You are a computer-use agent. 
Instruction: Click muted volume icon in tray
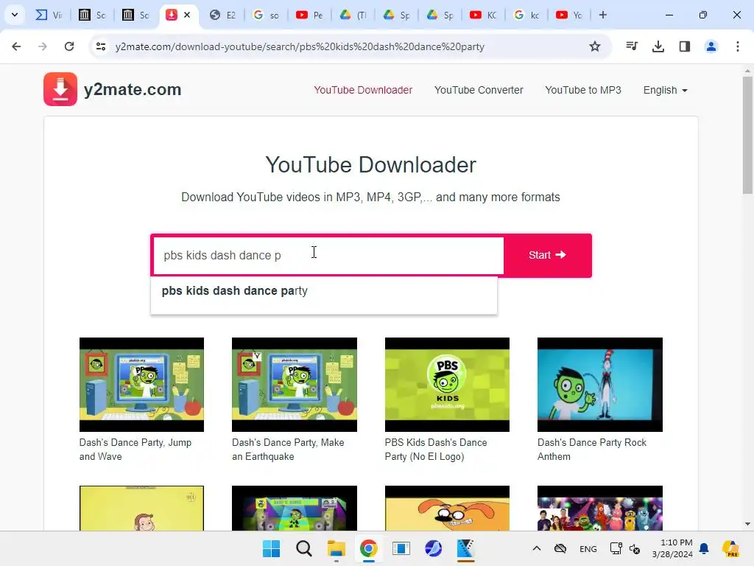coord(635,548)
